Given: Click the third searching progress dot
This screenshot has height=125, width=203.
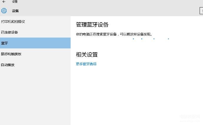Looking at the screenshot, I should coord(154,39).
